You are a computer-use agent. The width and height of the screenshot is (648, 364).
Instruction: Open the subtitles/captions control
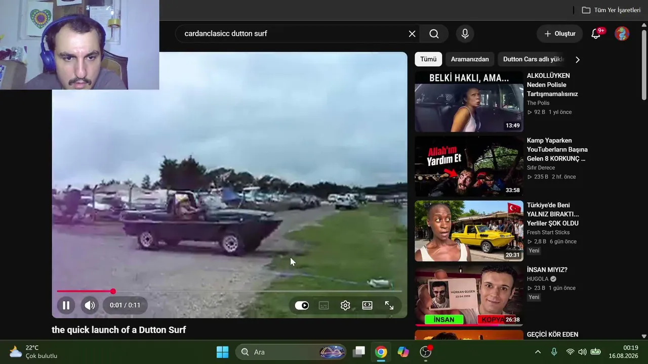pyautogui.click(x=324, y=305)
